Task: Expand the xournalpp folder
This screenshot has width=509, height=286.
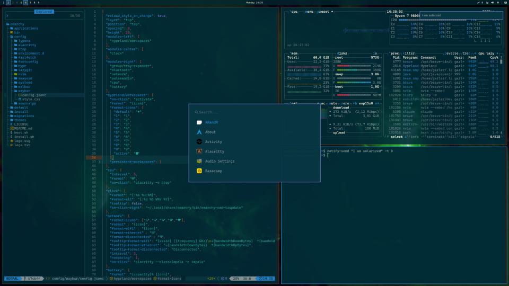Action: point(25,103)
